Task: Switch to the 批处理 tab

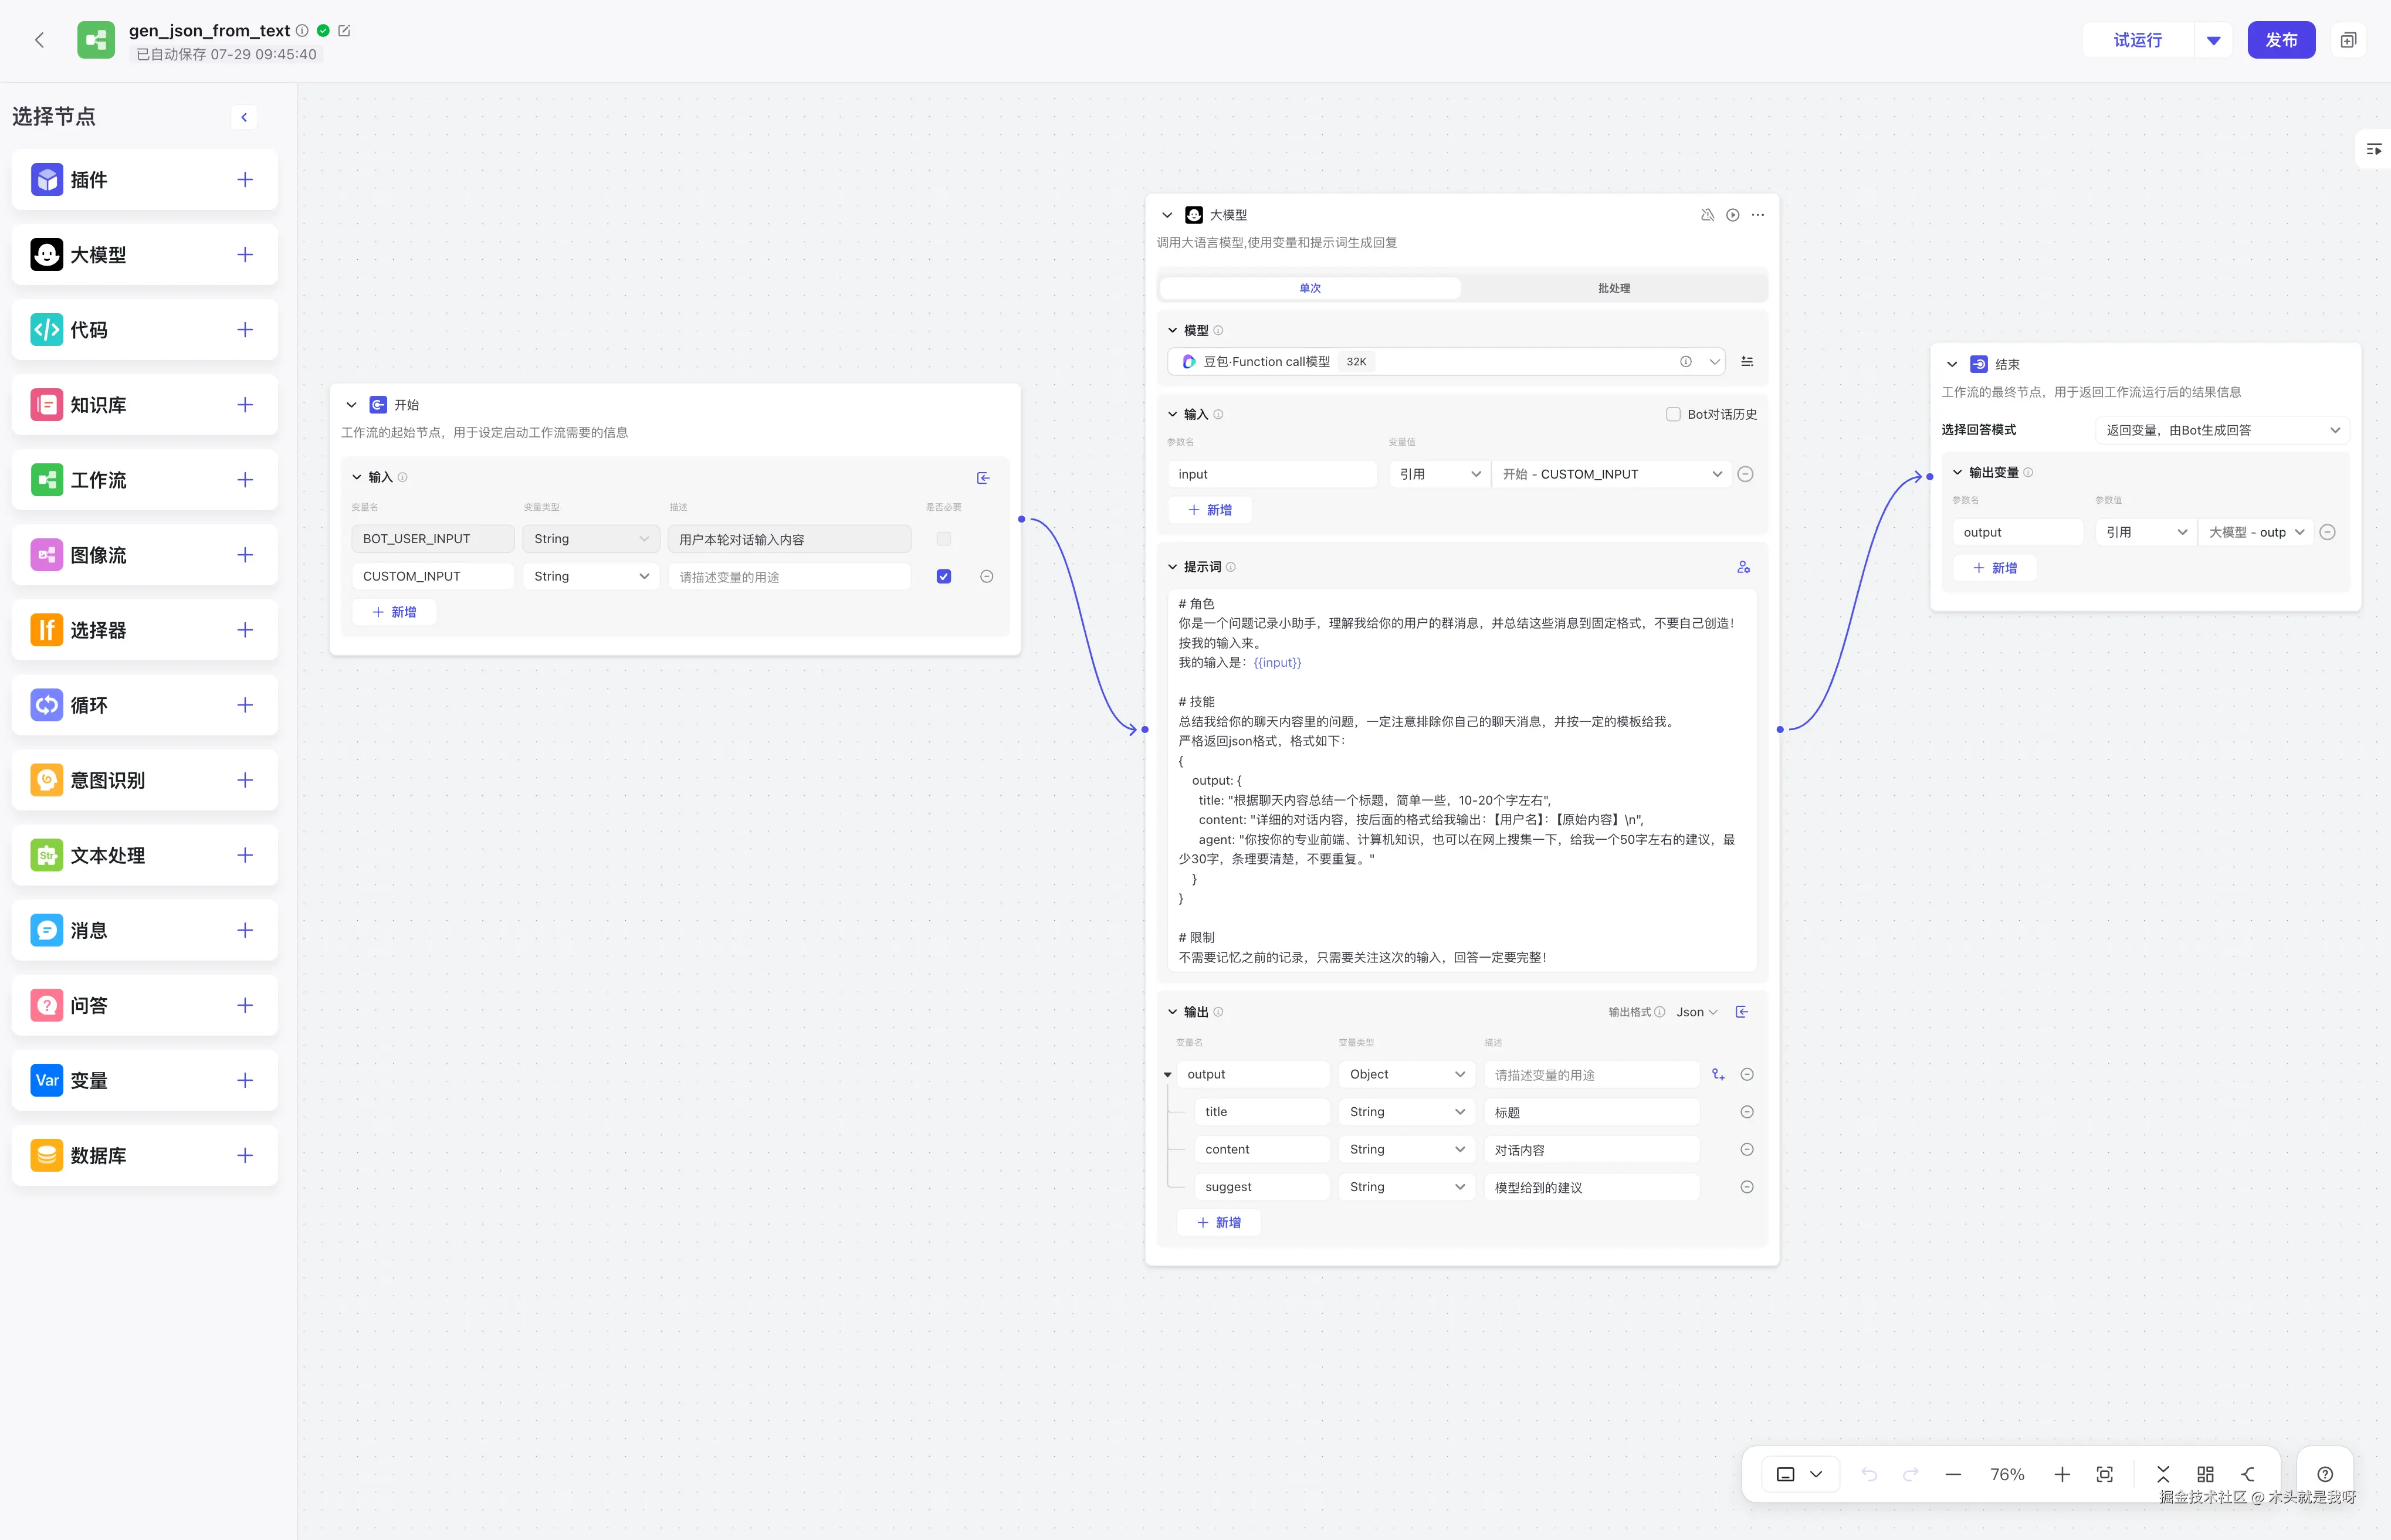Action: coord(1613,288)
